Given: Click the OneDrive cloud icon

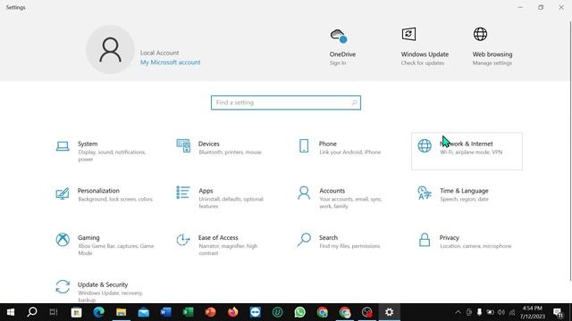Looking at the screenshot, I should [x=339, y=36].
